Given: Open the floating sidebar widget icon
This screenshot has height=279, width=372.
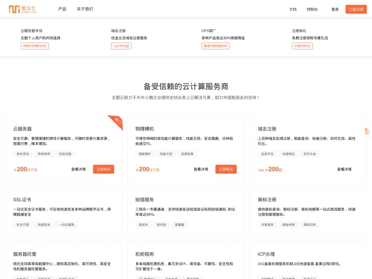Looking at the screenshot, I should coord(367,131).
